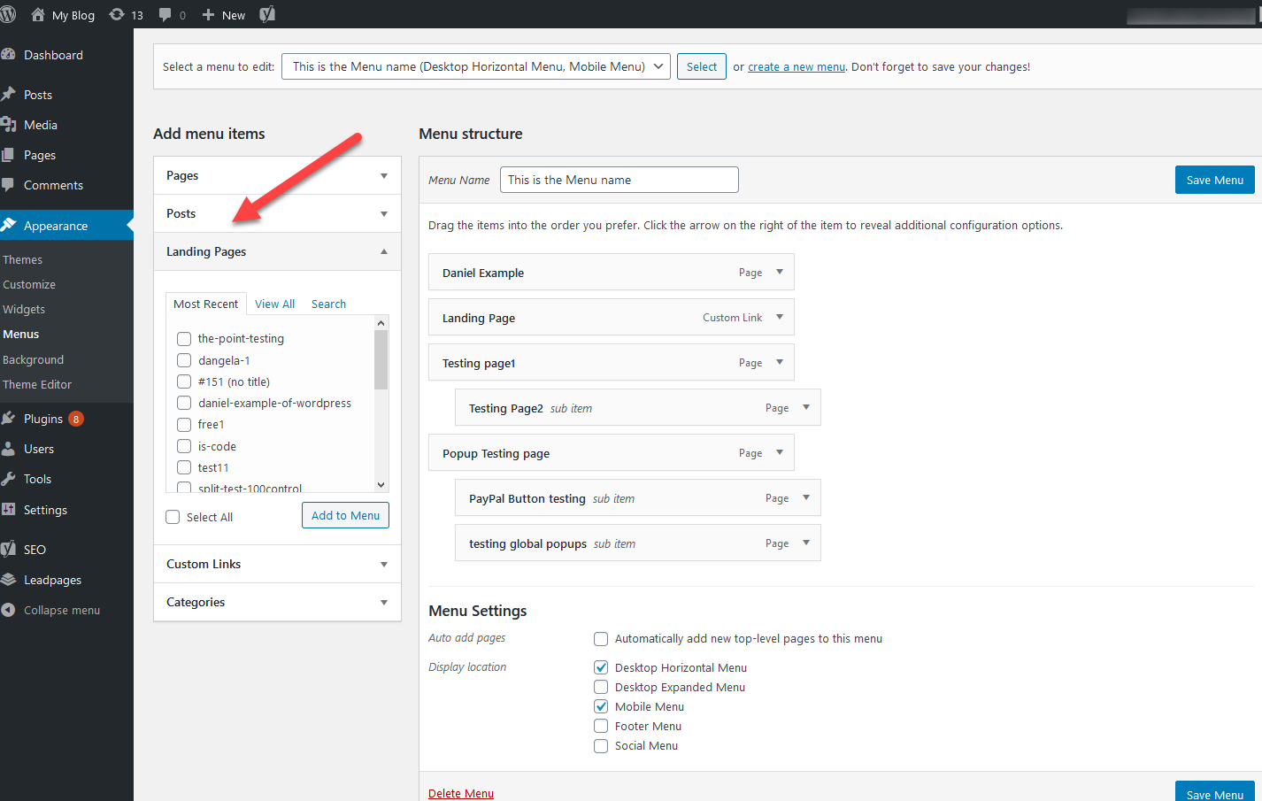Viewport: 1262px width, 801px height.
Task: Switch to the Search tab
Action: point(328,304)
